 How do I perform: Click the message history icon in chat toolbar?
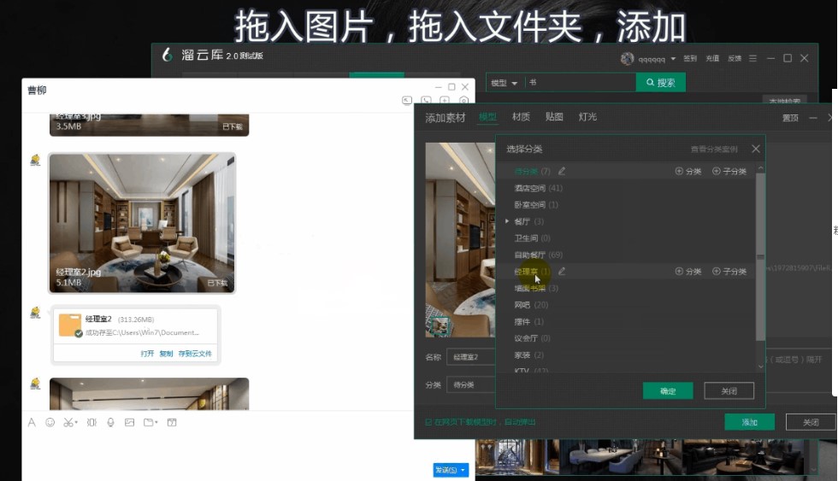click(172, 422)
